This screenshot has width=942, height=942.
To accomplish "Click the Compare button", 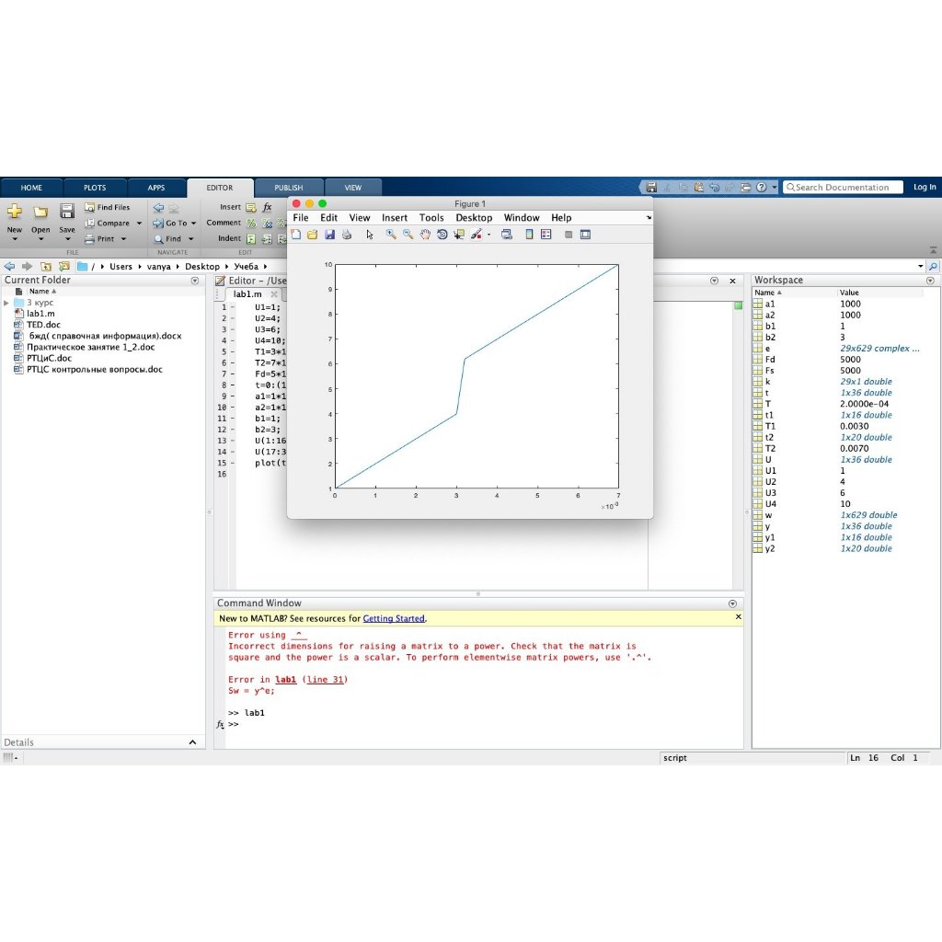I will click(107, 223).
